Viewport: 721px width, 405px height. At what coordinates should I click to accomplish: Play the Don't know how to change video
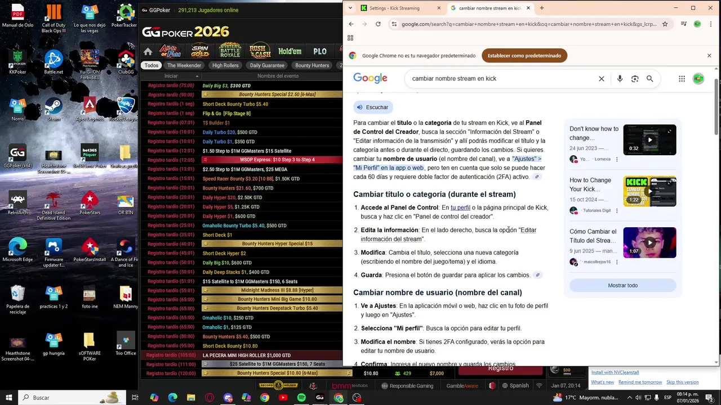[x=649, y=139]
